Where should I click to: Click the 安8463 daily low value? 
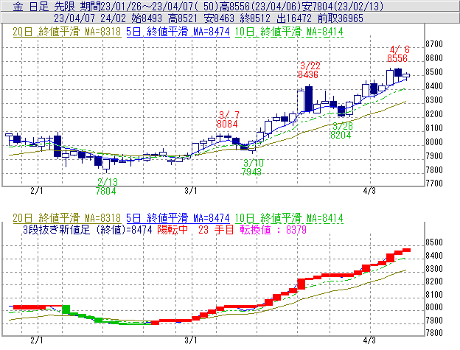(219, 18)
